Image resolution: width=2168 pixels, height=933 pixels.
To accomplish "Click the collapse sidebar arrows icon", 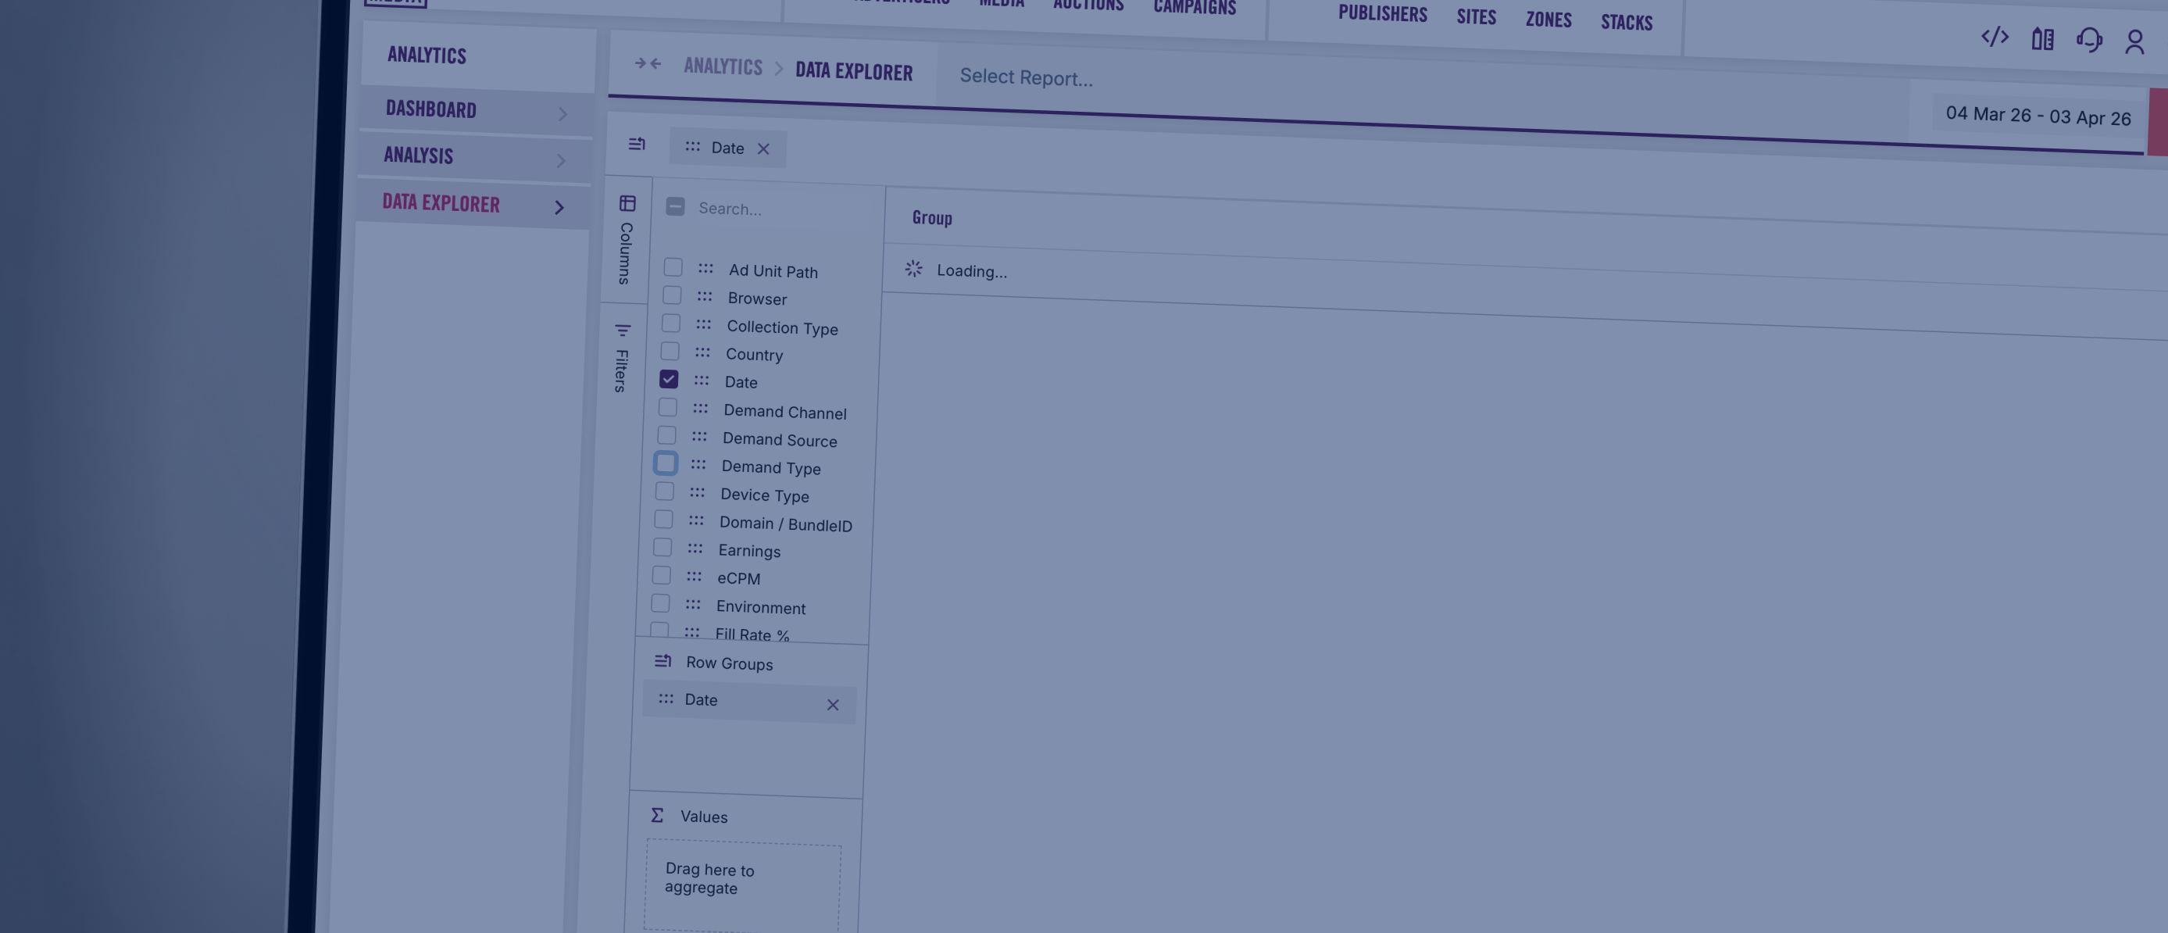I will (x=647, y=63).
